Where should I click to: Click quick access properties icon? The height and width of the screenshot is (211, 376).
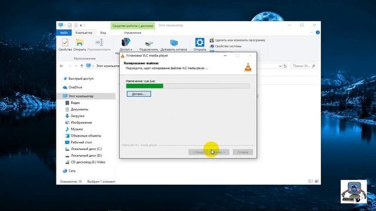(69, 25)
